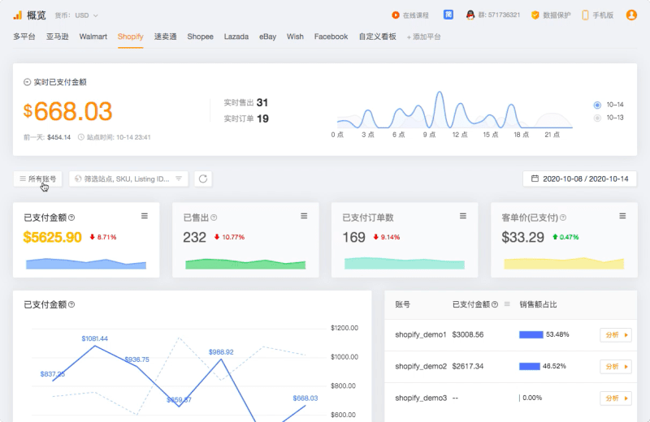The width and height of the screenshot is (650, 422).
Task: Switch to the Walmart platform tab
Action: 93,37
